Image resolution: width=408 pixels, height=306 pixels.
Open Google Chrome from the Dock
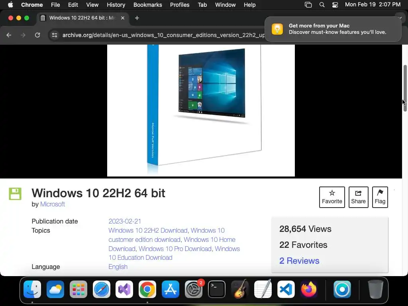147,289
